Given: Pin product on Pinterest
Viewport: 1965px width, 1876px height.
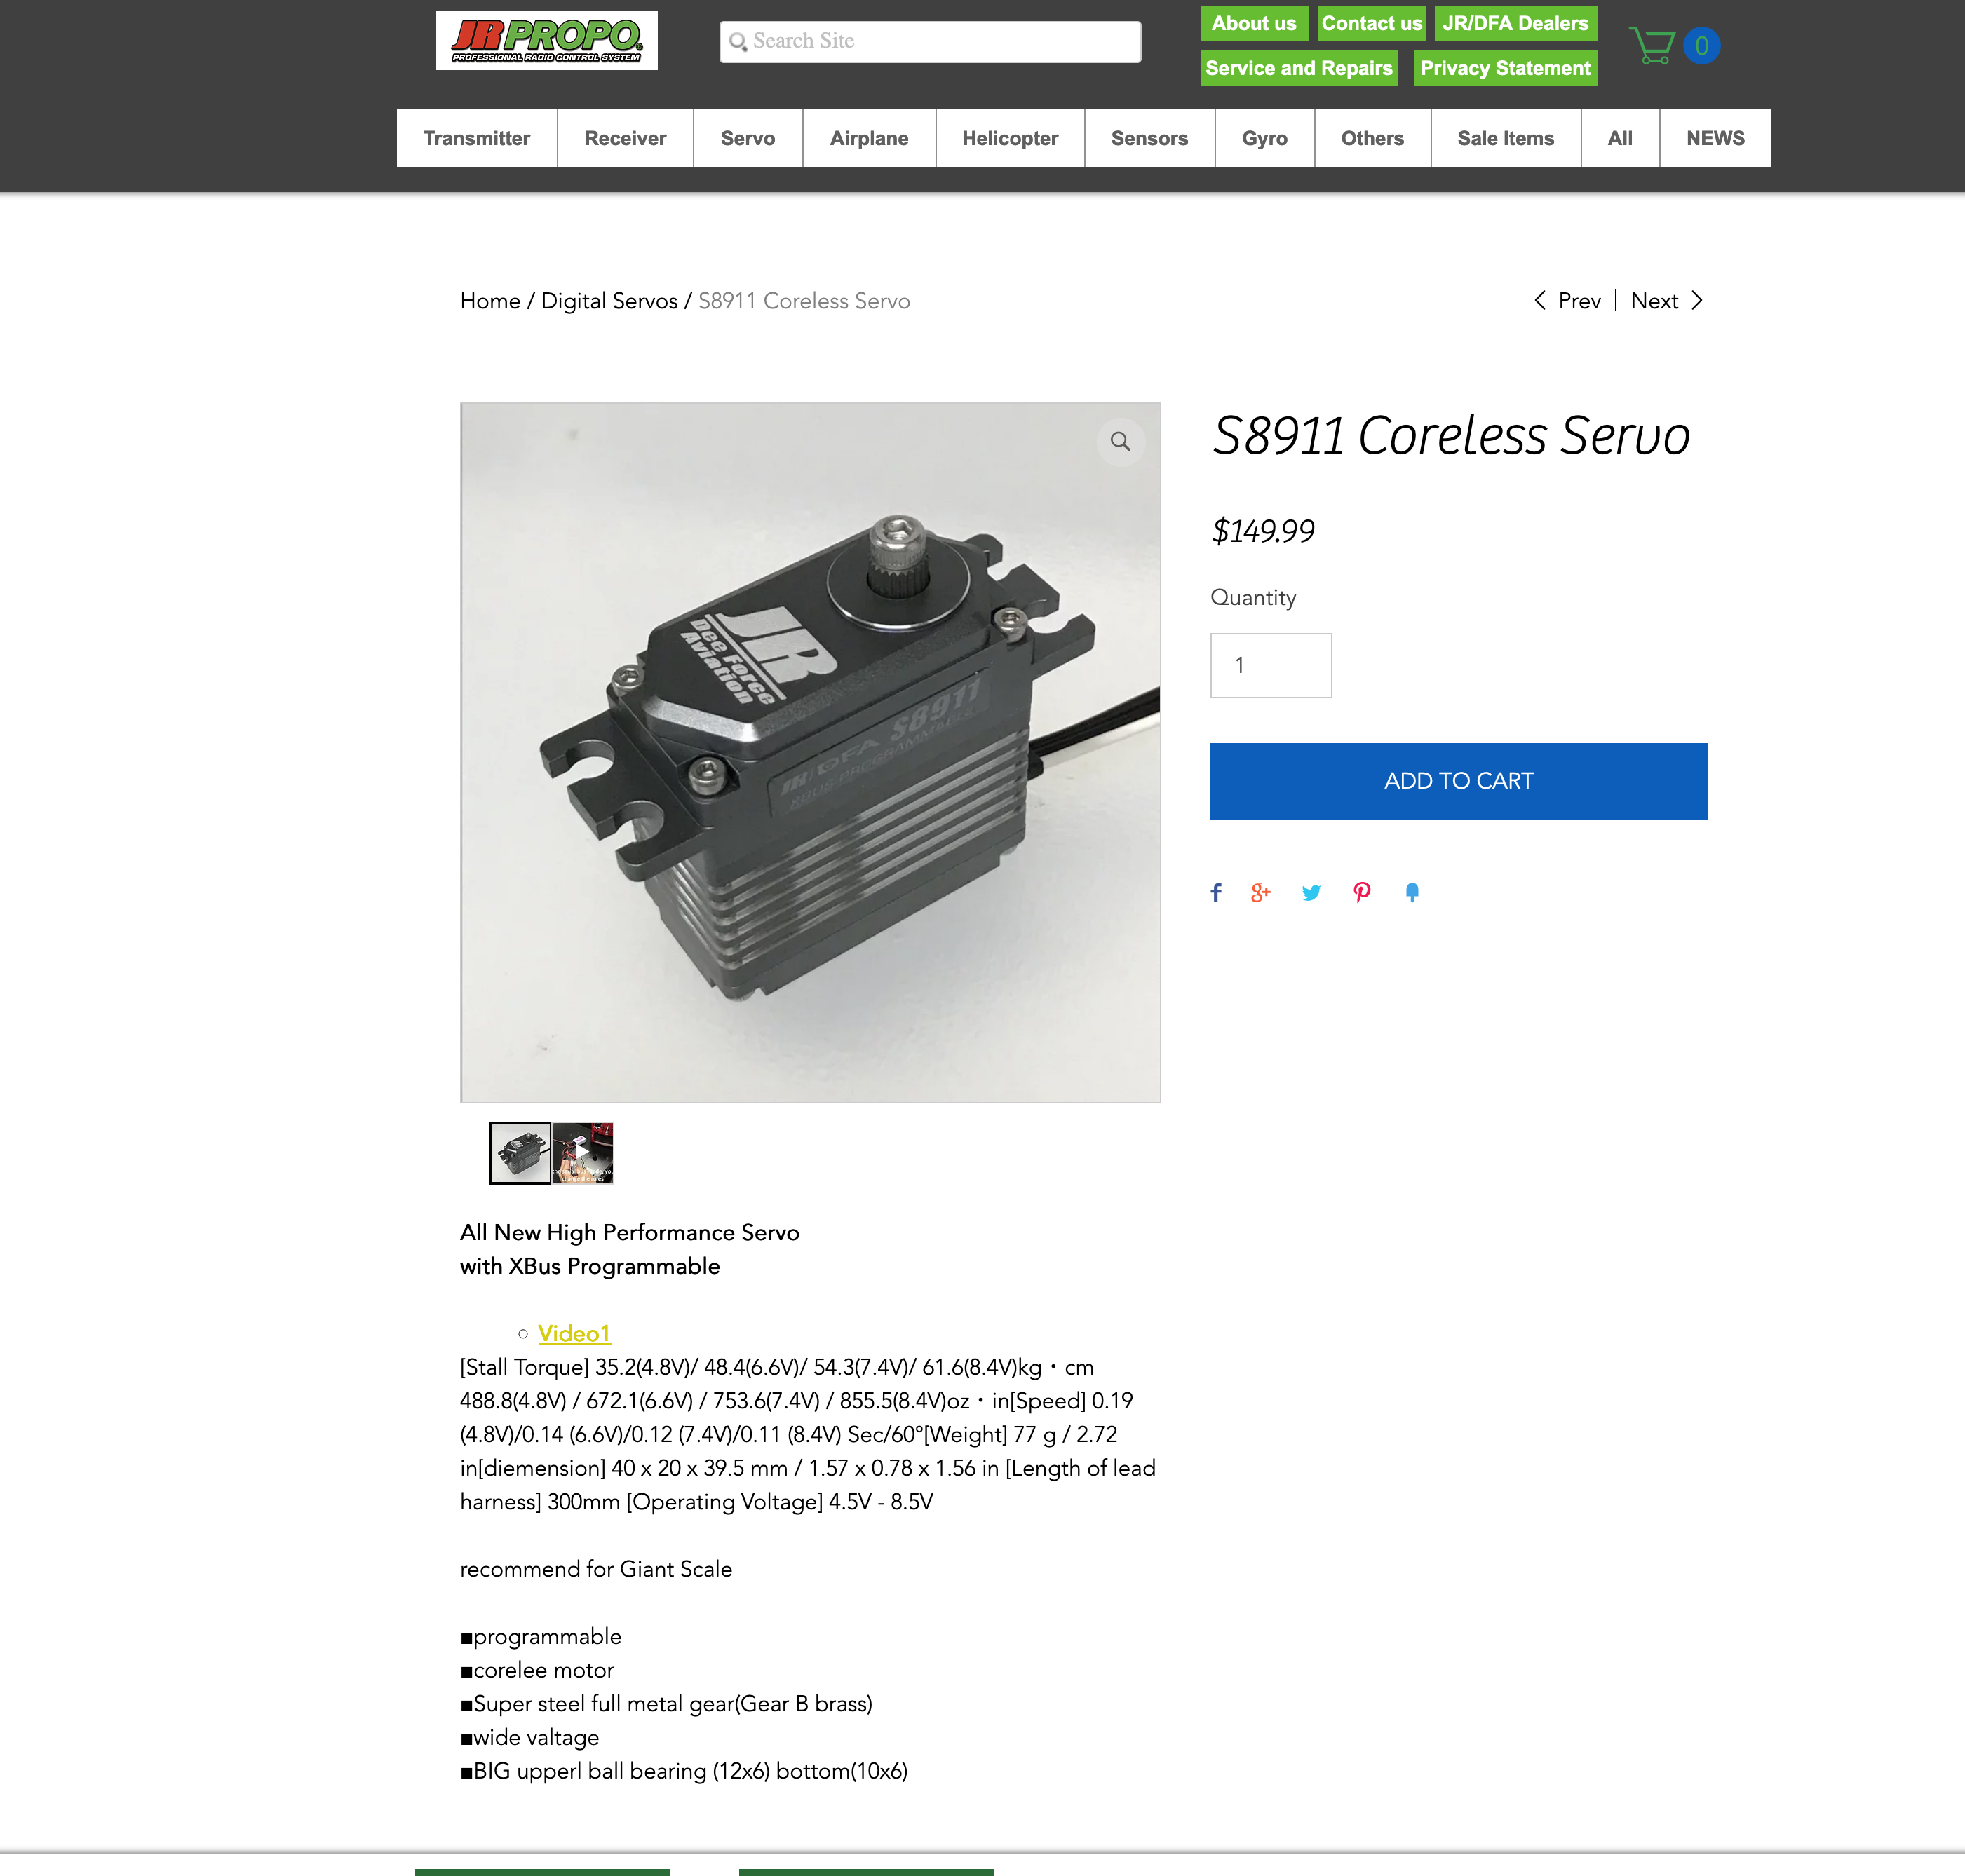Looking at the screenshot, I should pos(1362,892).
